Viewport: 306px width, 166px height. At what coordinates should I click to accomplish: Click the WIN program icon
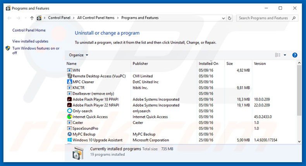(x=69, y=70)
